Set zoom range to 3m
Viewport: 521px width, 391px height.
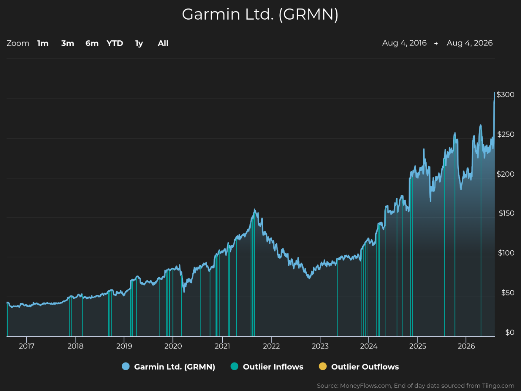tap(68, 43)
